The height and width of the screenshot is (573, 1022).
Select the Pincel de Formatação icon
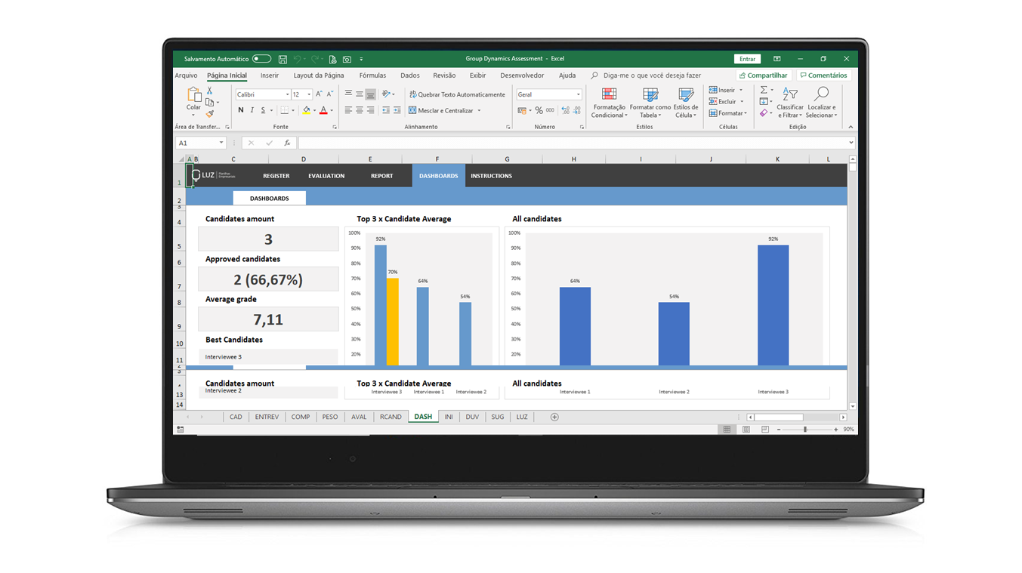pyautogui.click(x=209, y=114)
